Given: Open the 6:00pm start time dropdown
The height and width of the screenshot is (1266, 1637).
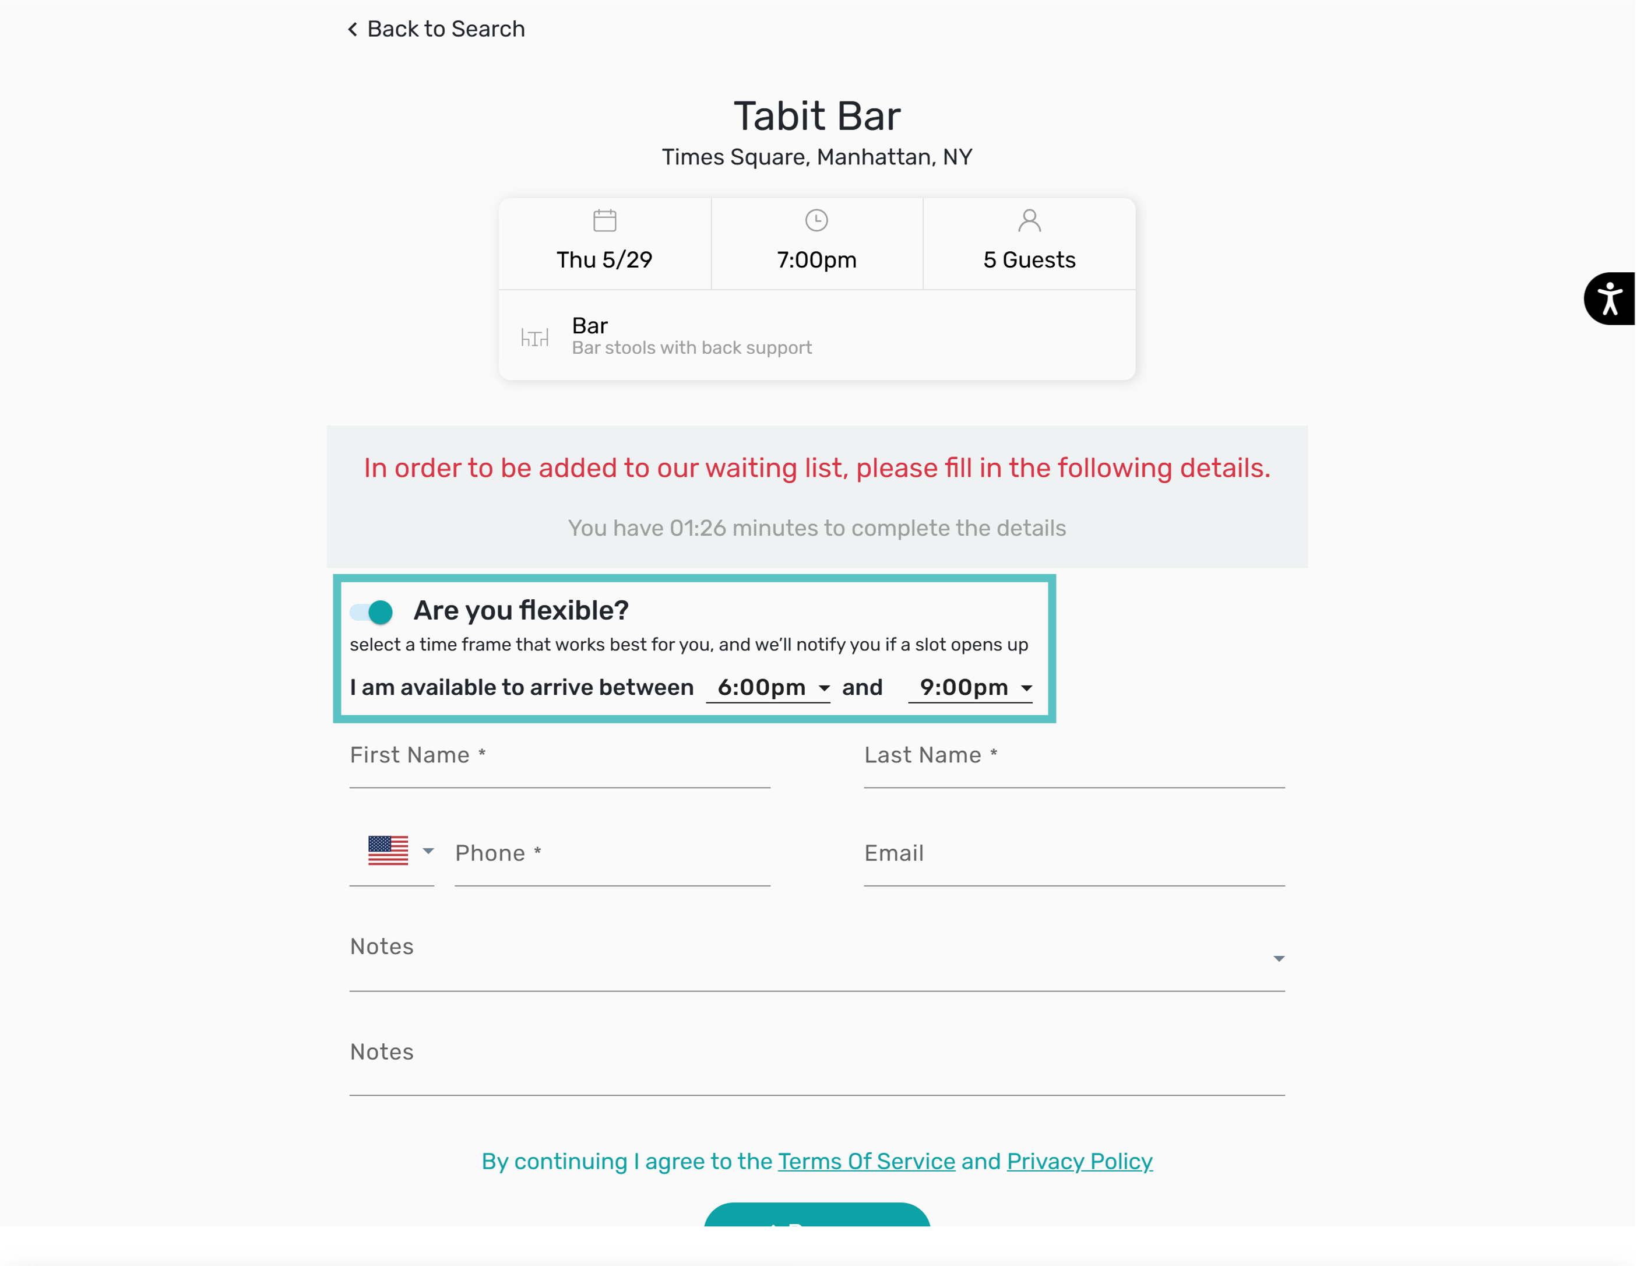Looking at the screenshot, I should pyautogui.click(x=768, y=687).
